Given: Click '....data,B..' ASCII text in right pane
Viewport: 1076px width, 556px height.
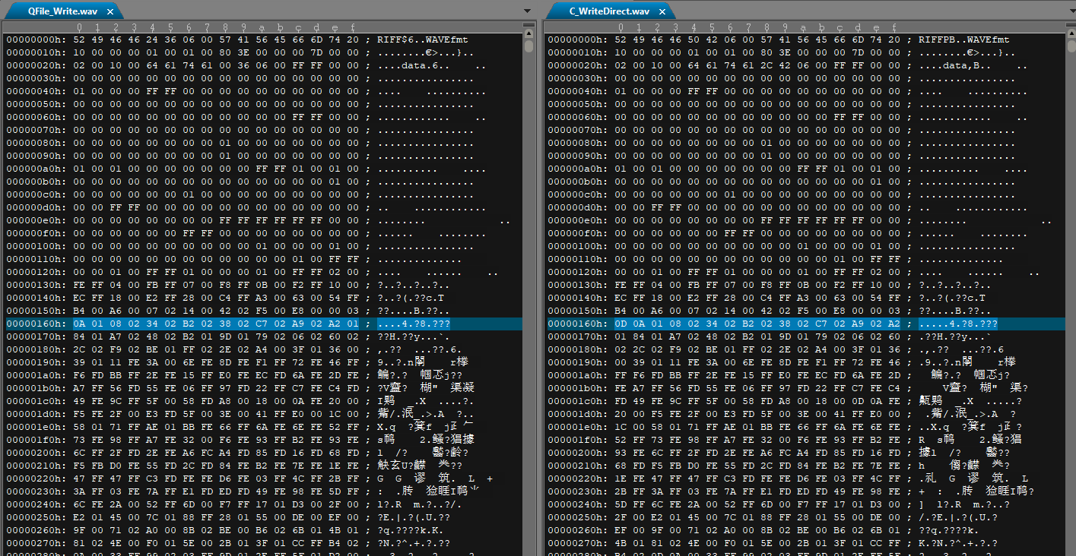Looking at the screenshot, I should [973, 66].
